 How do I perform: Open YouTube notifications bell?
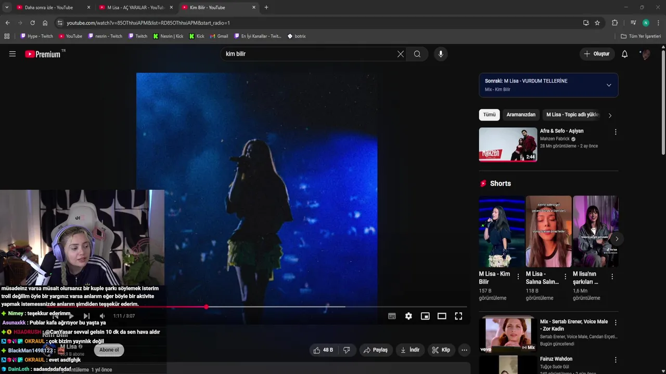(625, 54)
